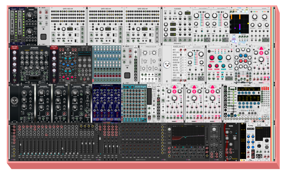The height and width of the screenshot is (177, 288).
Task: Click the large mute button on second-row MUTE
Action: click(x=127, y=75)
